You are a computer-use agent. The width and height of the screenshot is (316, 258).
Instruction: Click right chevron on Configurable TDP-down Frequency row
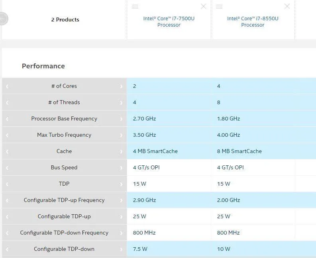tap(121, 233)
